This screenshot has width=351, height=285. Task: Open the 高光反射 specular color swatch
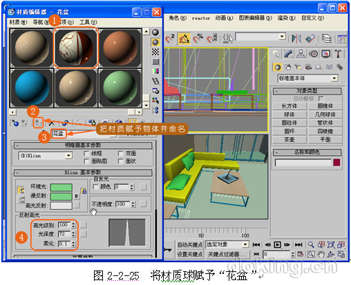coord(61,206)
